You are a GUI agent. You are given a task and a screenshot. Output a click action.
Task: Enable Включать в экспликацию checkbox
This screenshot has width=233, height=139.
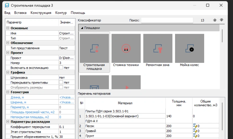[x=61, y=68]
